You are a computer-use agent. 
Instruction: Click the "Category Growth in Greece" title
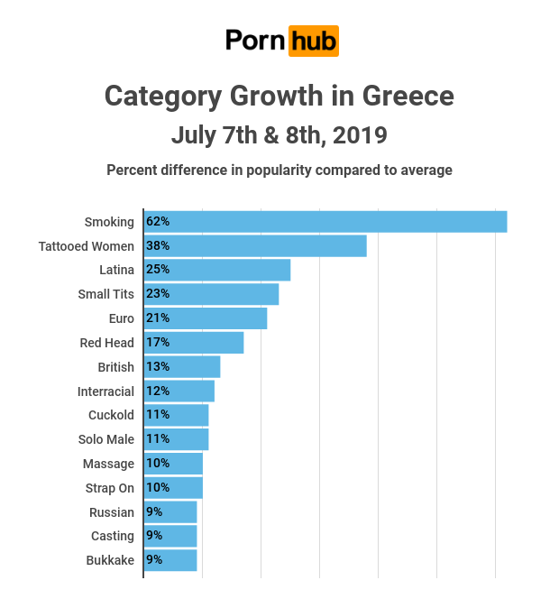[x=279, y=96]
